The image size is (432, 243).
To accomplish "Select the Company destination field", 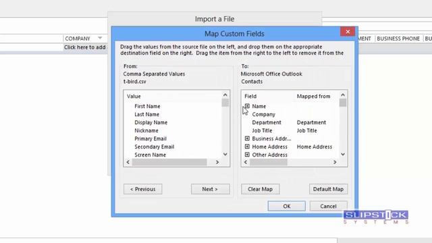I will [x=263, y=114].
